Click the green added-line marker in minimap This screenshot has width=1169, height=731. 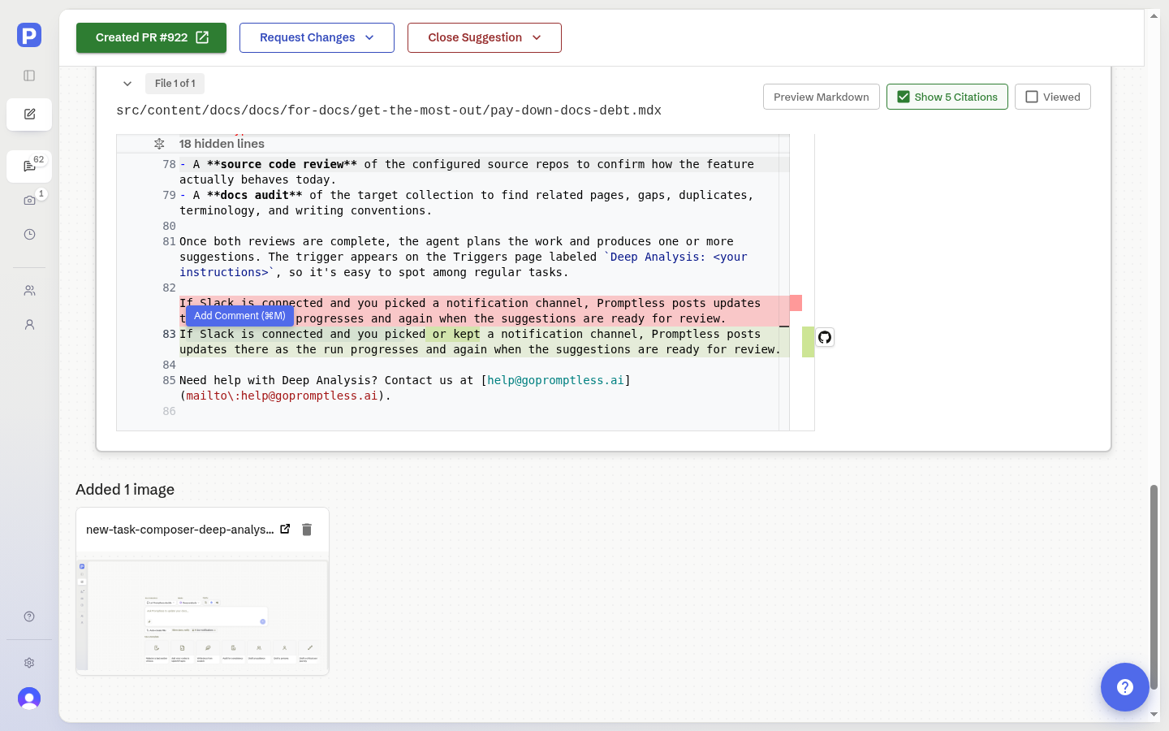(808, 342)
